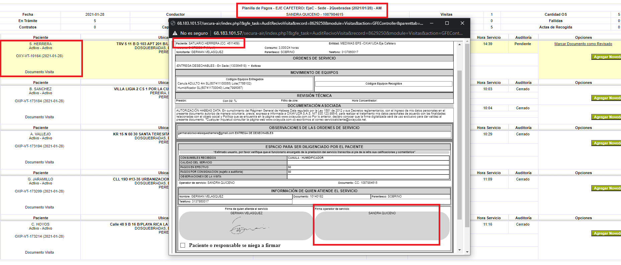The image size is (621, 265).
Task: Click service time '14:39'
Action: tap(487, 44)
